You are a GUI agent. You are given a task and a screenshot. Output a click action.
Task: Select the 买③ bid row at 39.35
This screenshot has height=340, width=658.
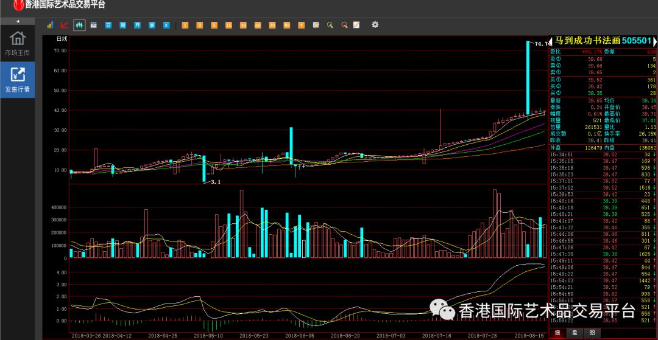[603, 93]
